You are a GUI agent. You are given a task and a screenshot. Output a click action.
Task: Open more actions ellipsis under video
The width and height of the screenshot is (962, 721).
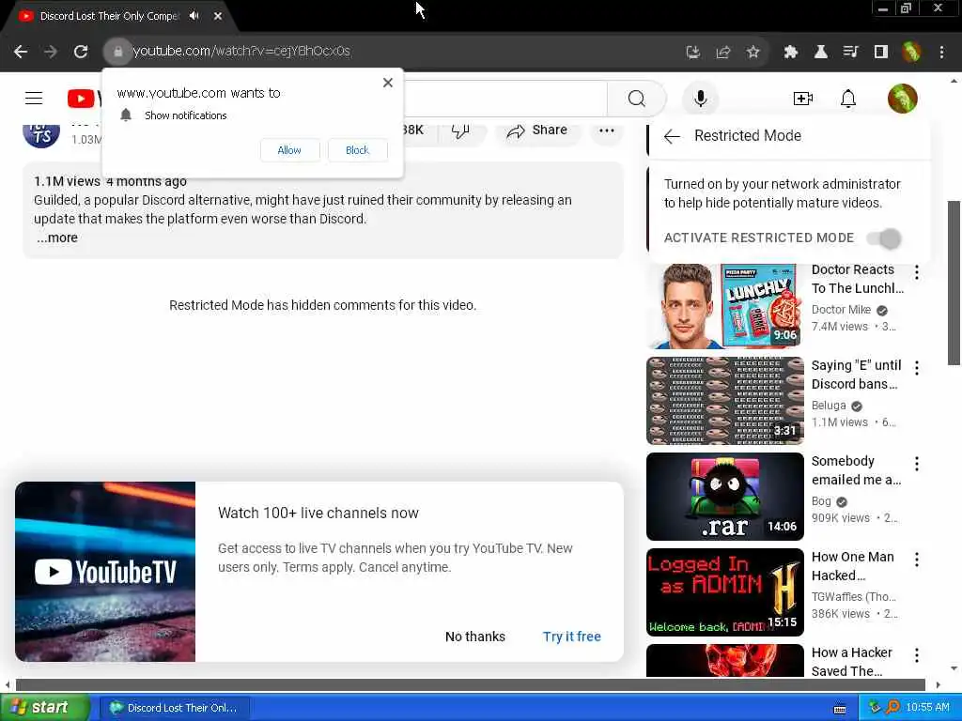(606, 130)
